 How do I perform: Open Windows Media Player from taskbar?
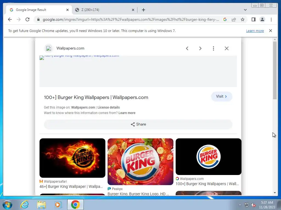(x=58, y=205)
